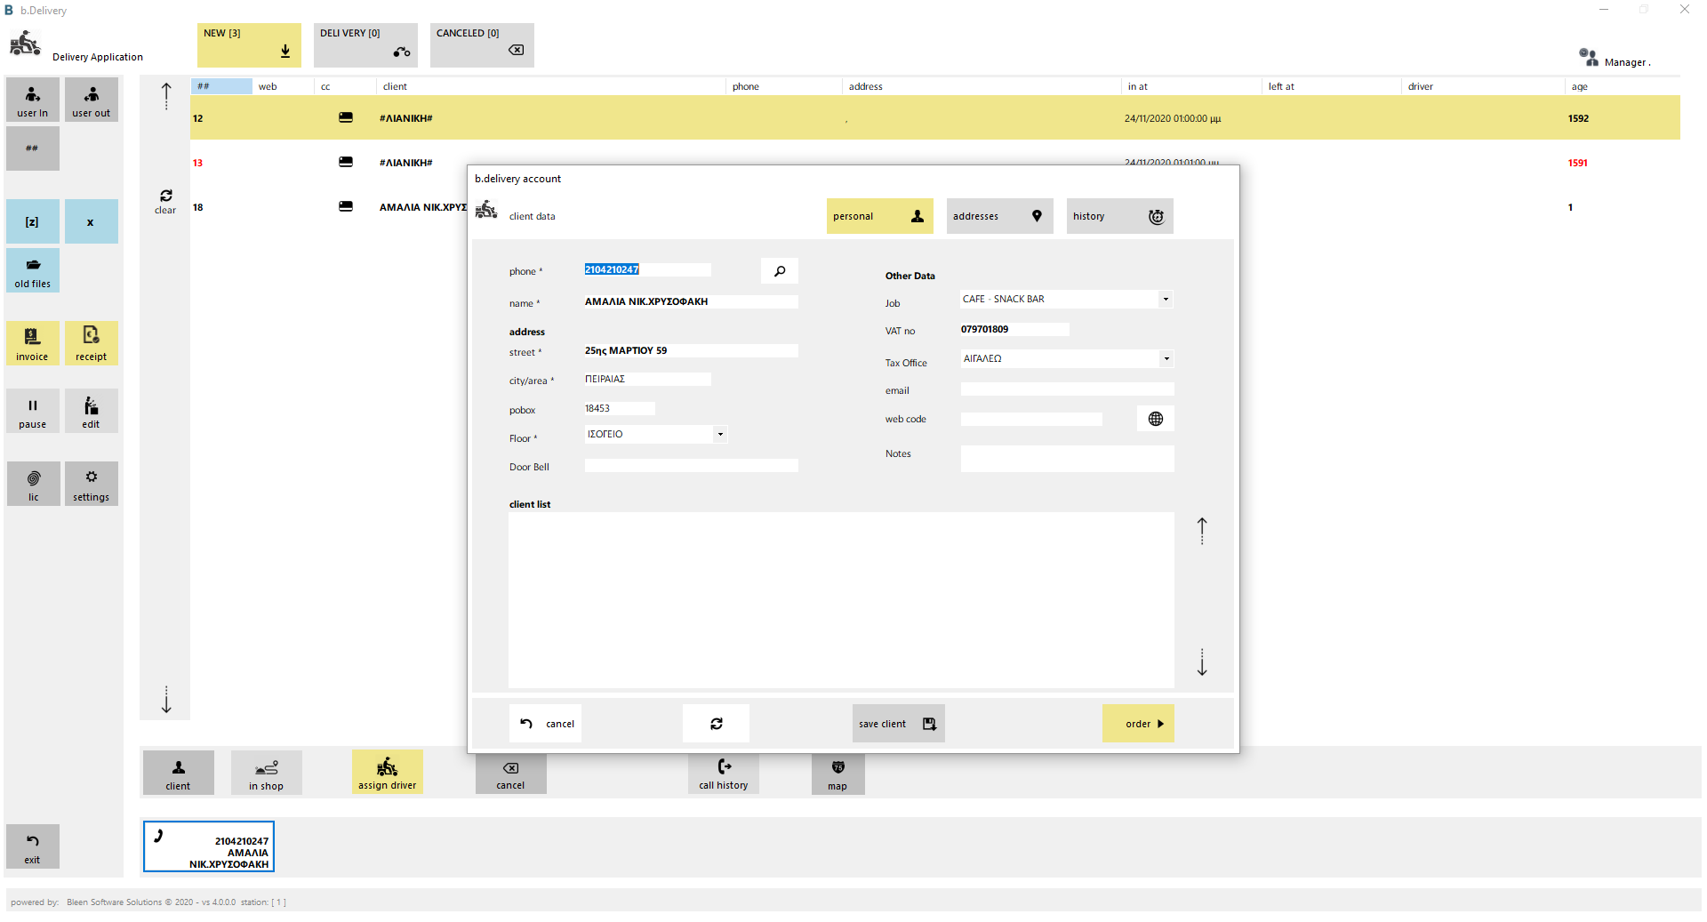
Task: Switch to the addresses tab
Action: coord(1000,216)
